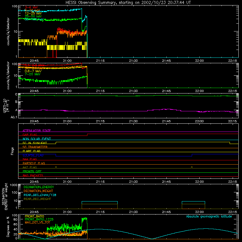The image size is (242, 242).
Task: Click the REAR_DEC_WEIGHT legend label
Action: click(37, 199)
